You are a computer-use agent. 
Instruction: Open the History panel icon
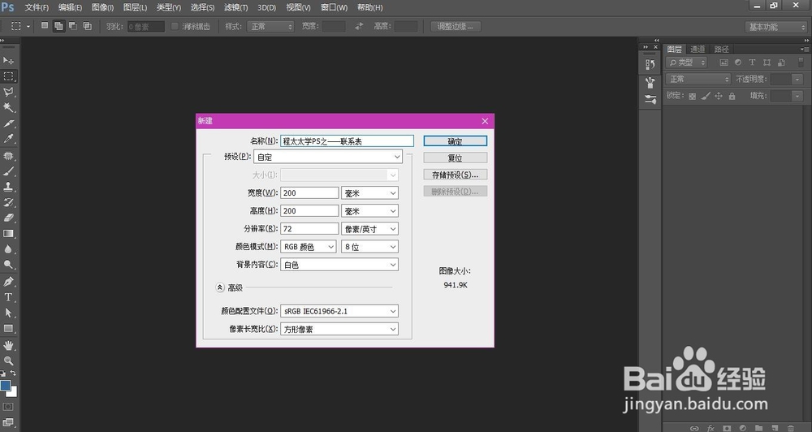click(x=650, y=65)
